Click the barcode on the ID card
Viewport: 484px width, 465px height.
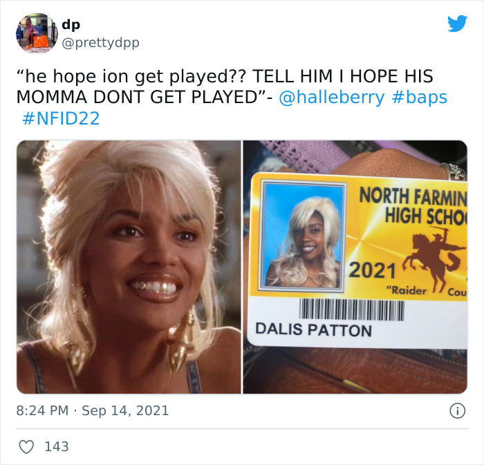coord(351,309)
